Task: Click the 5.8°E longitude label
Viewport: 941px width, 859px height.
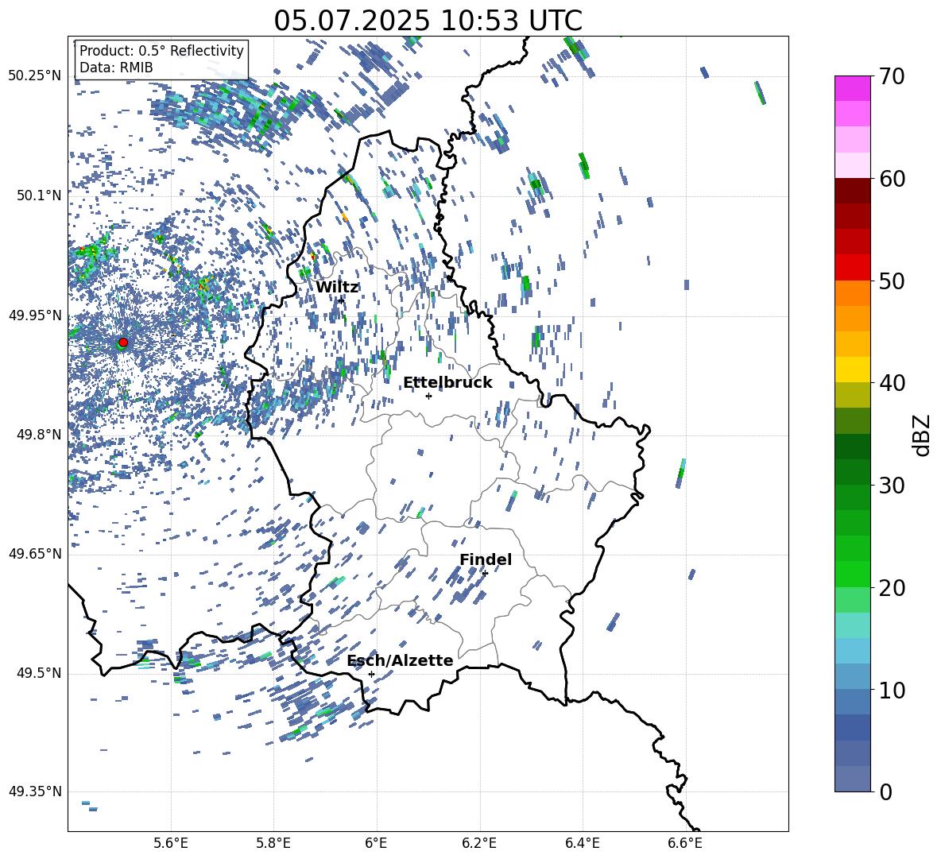Action: click(273, 843)
